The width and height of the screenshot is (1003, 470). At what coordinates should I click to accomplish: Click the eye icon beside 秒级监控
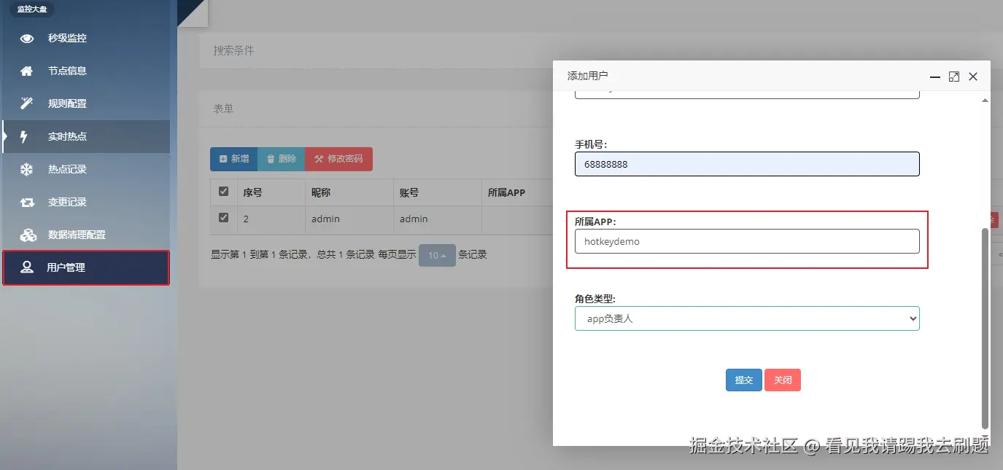[27, 38]
